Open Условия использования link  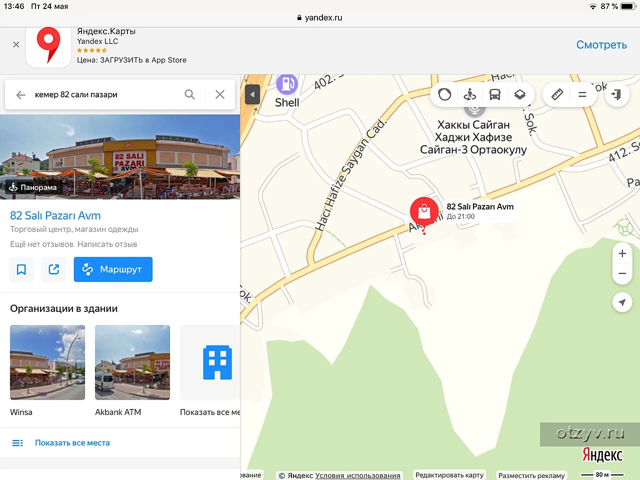(358, 475)
